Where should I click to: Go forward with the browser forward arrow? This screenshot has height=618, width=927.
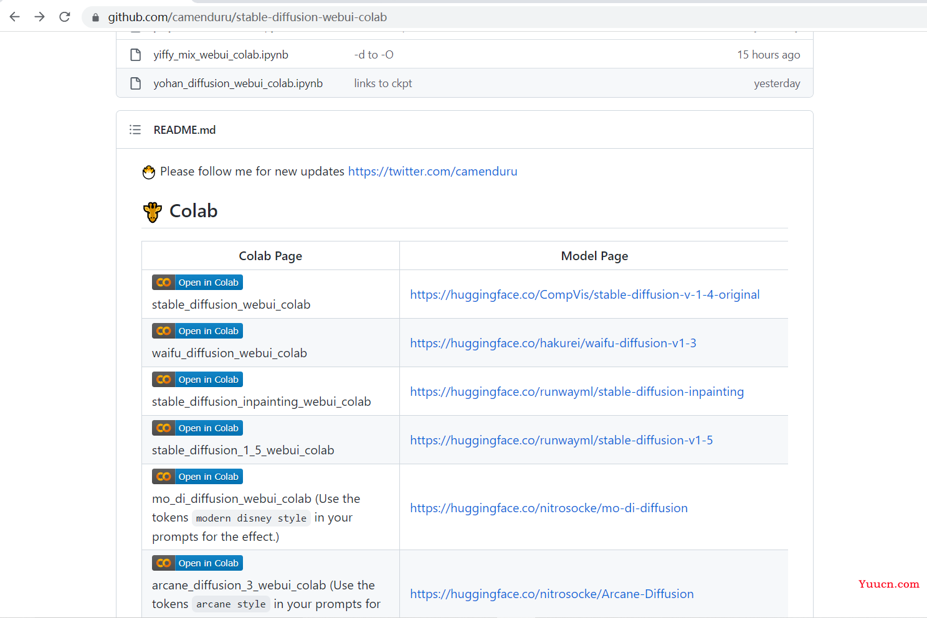(40, 17)
